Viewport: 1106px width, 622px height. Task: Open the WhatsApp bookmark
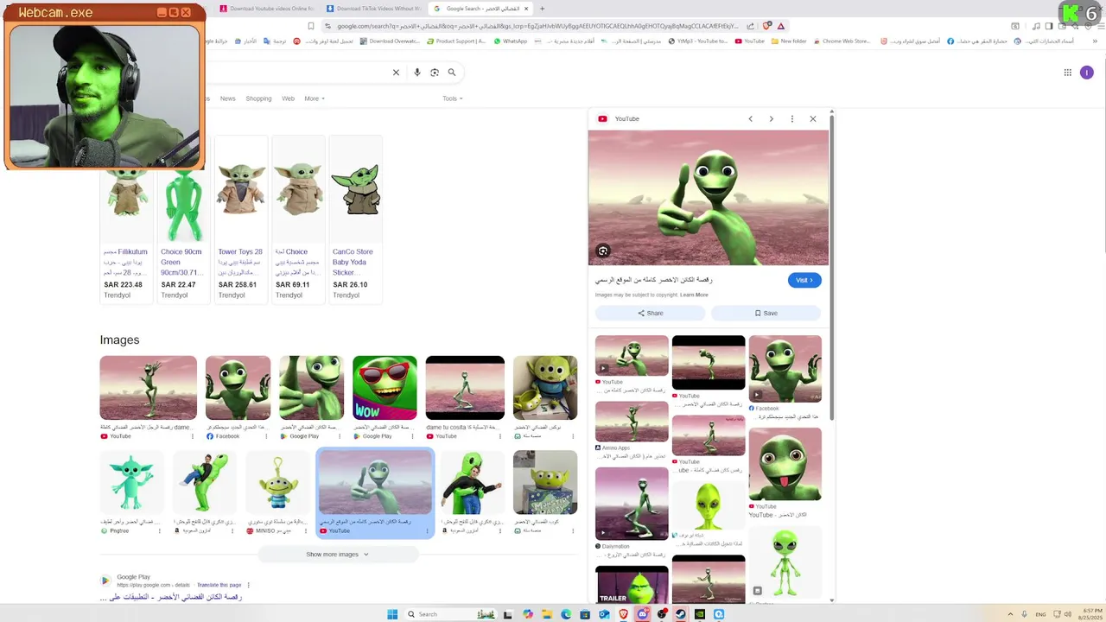pos(510,41)
